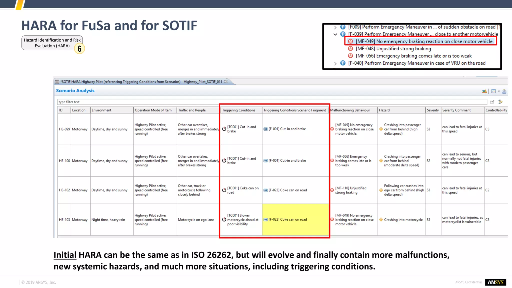Click the triggering condition power icon in HE-100 row
Screen dimensions: 512x288
[x=224, y=160]
